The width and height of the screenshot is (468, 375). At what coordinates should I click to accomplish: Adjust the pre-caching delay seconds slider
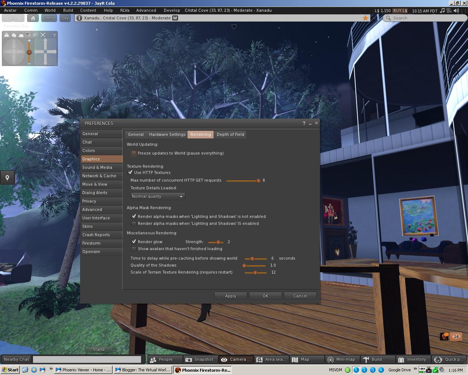pyautogui.click(x=256, y=259)
